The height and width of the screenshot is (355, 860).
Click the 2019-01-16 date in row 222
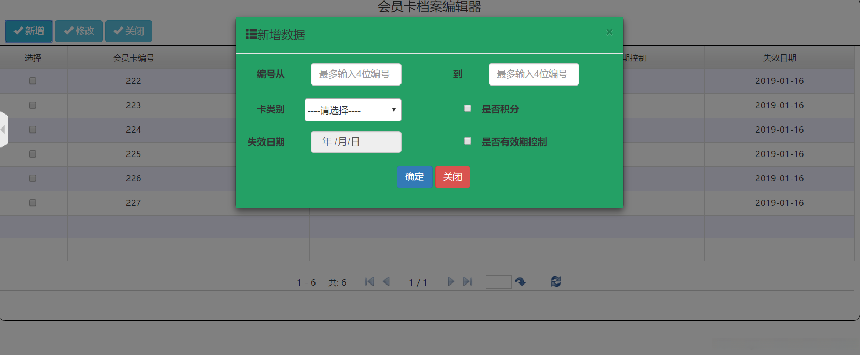(x=780, y=81)
